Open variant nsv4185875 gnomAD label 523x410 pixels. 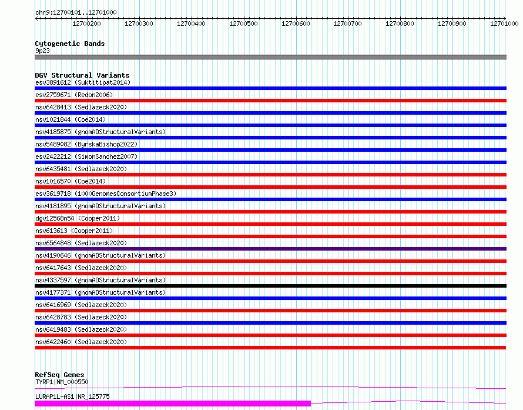coord(100,132)
